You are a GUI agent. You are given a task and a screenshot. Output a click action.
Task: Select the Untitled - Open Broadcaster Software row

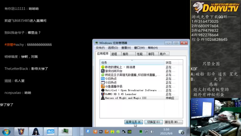click(139, 90)
